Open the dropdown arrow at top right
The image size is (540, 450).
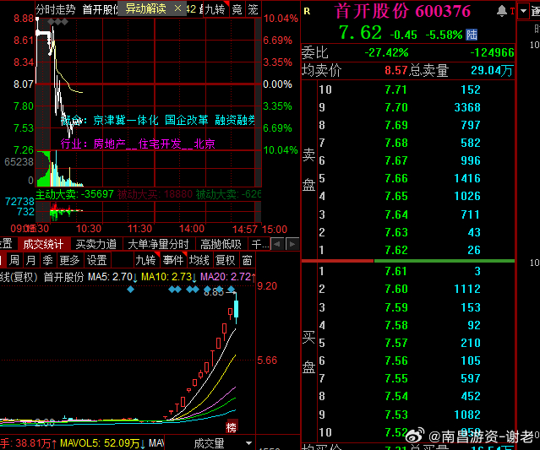pos(523,11)
